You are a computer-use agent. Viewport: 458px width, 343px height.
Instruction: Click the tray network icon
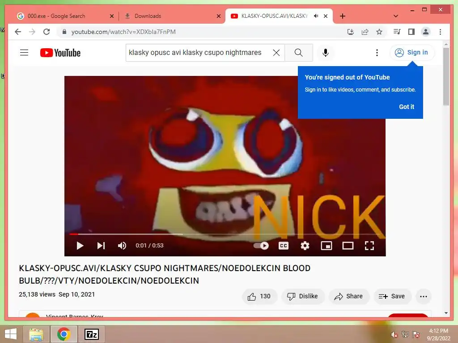pyautogui.click(x=405, y=335)
